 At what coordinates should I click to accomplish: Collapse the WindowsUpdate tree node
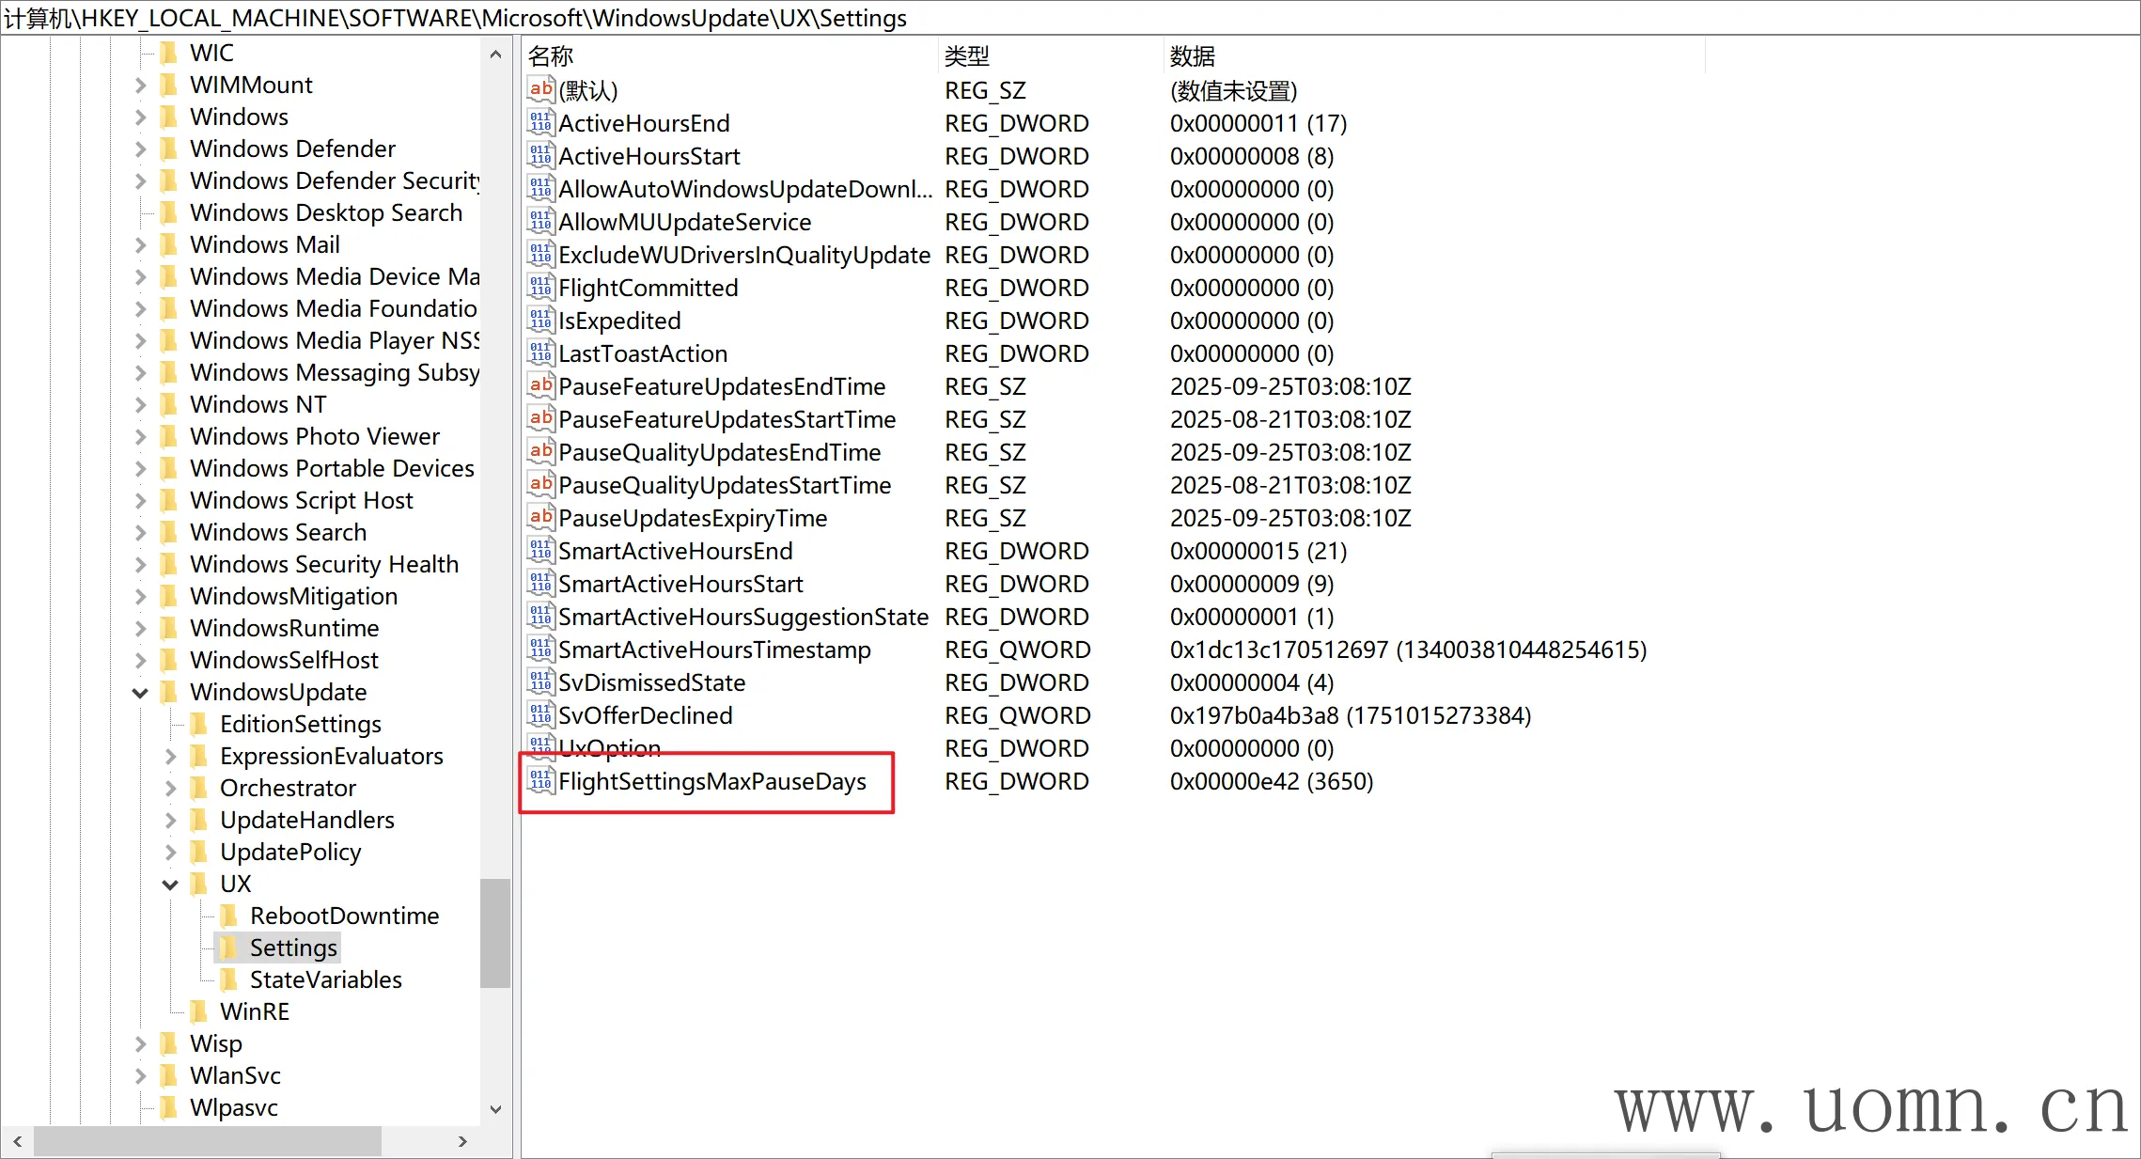click(140, 693)
